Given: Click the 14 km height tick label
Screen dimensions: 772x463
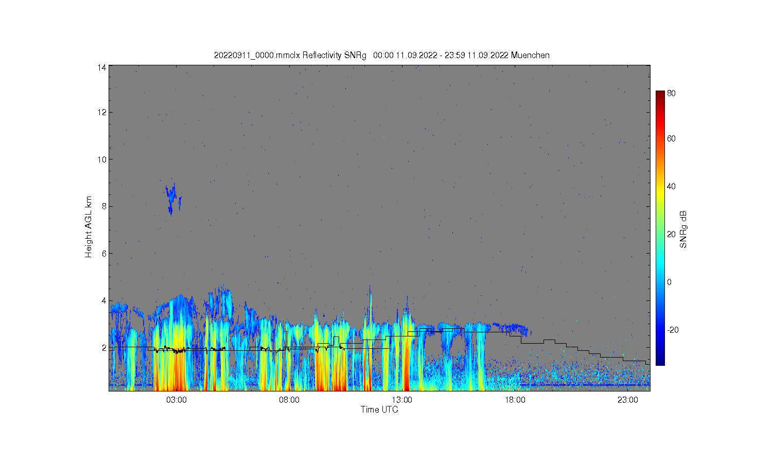Looking at the screenshot, I should point(102,67).
